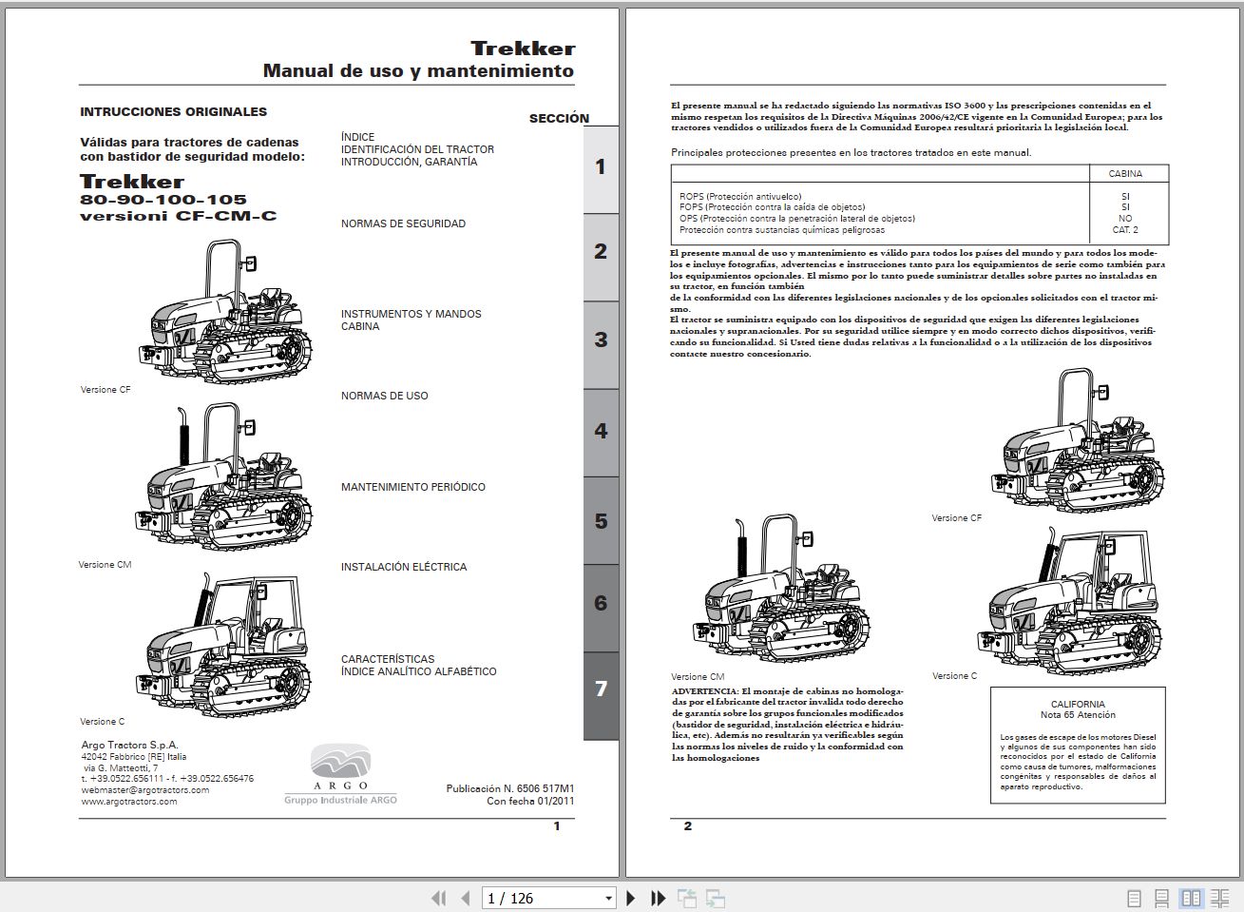This screenshot has width=1244, height=912.
Task: Click the Versione CM tractor drawing on cover page
Action: [x=226, y=476]
